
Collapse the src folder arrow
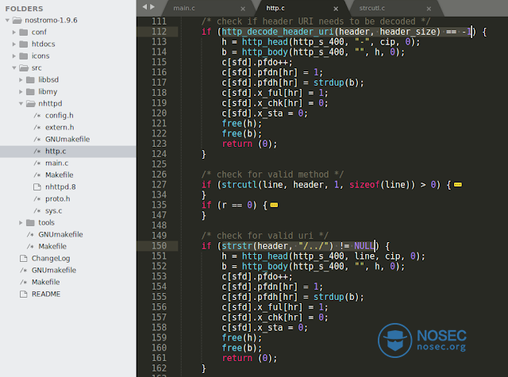(x=14, y=68)
